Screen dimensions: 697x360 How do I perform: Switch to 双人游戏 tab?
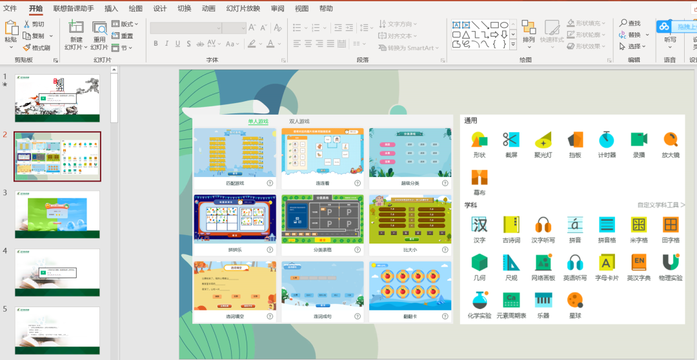299,121
